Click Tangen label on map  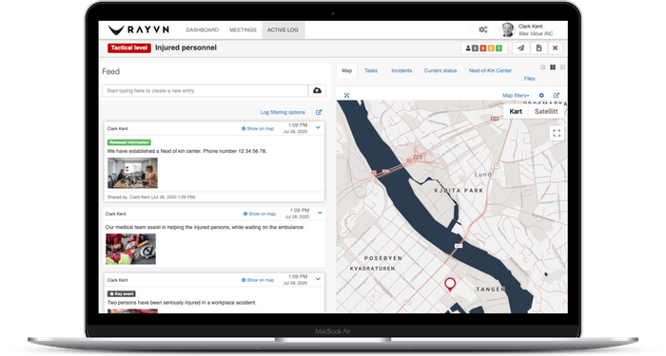[491, 289]
